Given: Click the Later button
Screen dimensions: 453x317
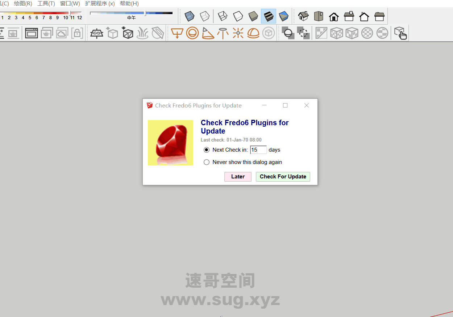Looking at the screenshot, I should [x=238, y=177].
